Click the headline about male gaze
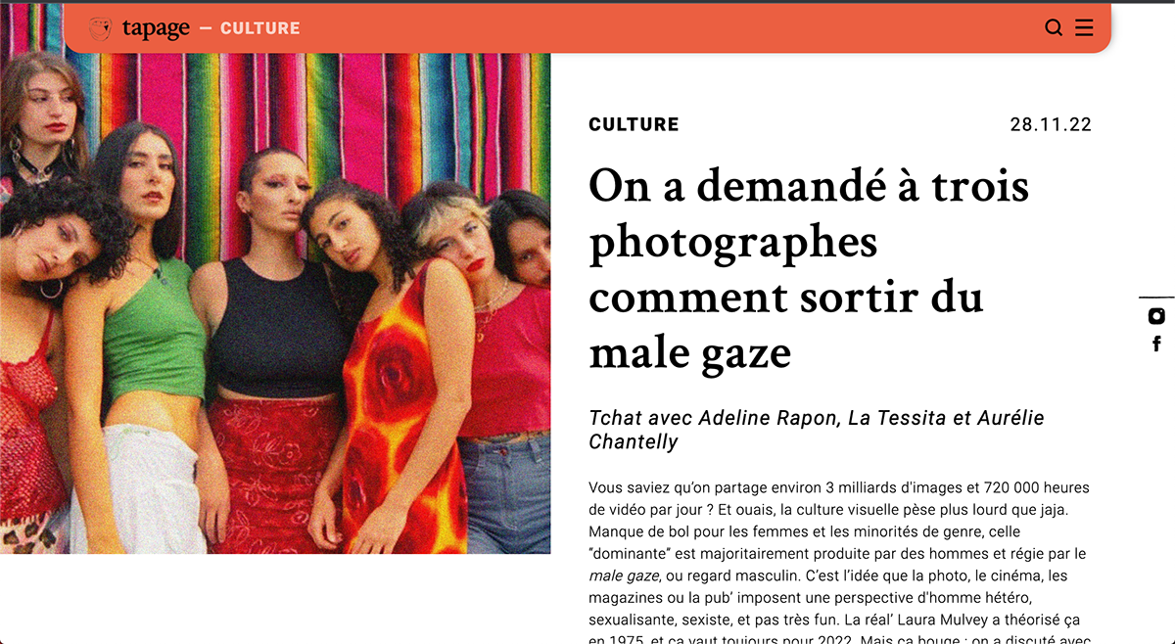 click(x=809, y=268)
